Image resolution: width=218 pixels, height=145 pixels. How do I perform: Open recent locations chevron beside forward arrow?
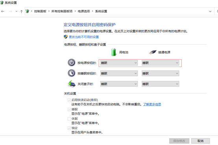(x=17, y=11)
